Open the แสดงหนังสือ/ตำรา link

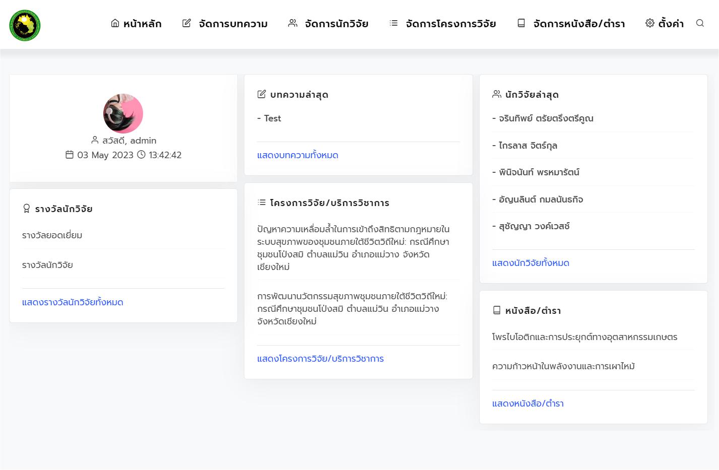pos(528,404)
